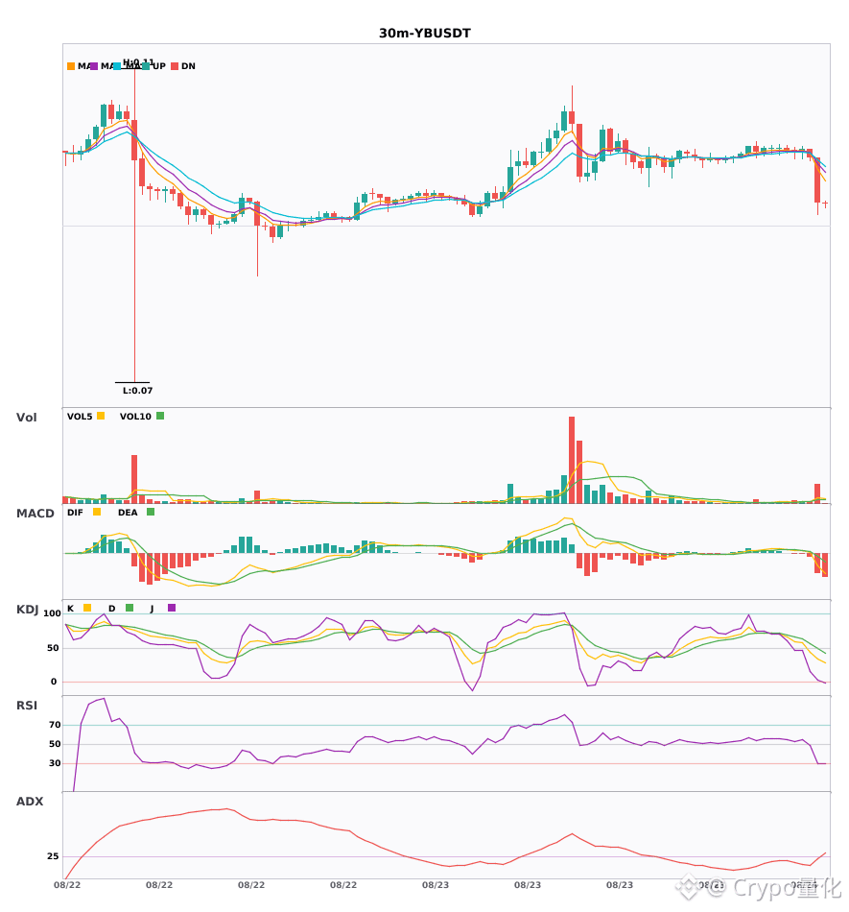Select the RSI panel label
Viewport: 849px width, 912px height.
(26, 706)
